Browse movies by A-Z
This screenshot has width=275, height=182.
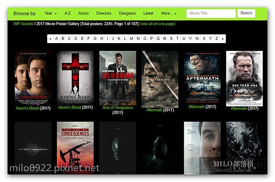tap(67, 13)
